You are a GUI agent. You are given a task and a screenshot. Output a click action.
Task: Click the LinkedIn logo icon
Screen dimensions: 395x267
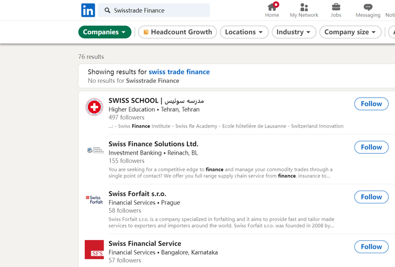[x=88, y=10]
